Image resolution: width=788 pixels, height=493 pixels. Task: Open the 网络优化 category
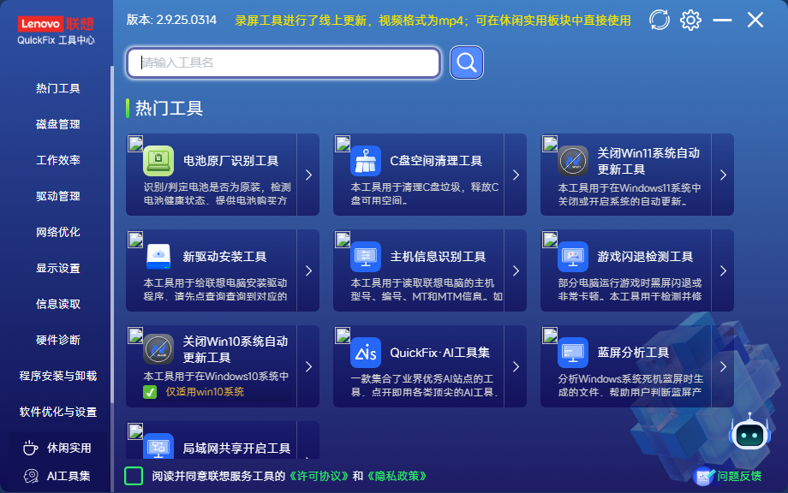click(57, 232)
